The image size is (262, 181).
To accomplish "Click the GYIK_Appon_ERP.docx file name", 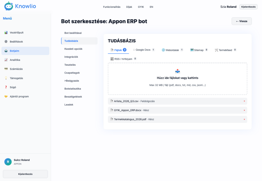I will pos(128,110).
